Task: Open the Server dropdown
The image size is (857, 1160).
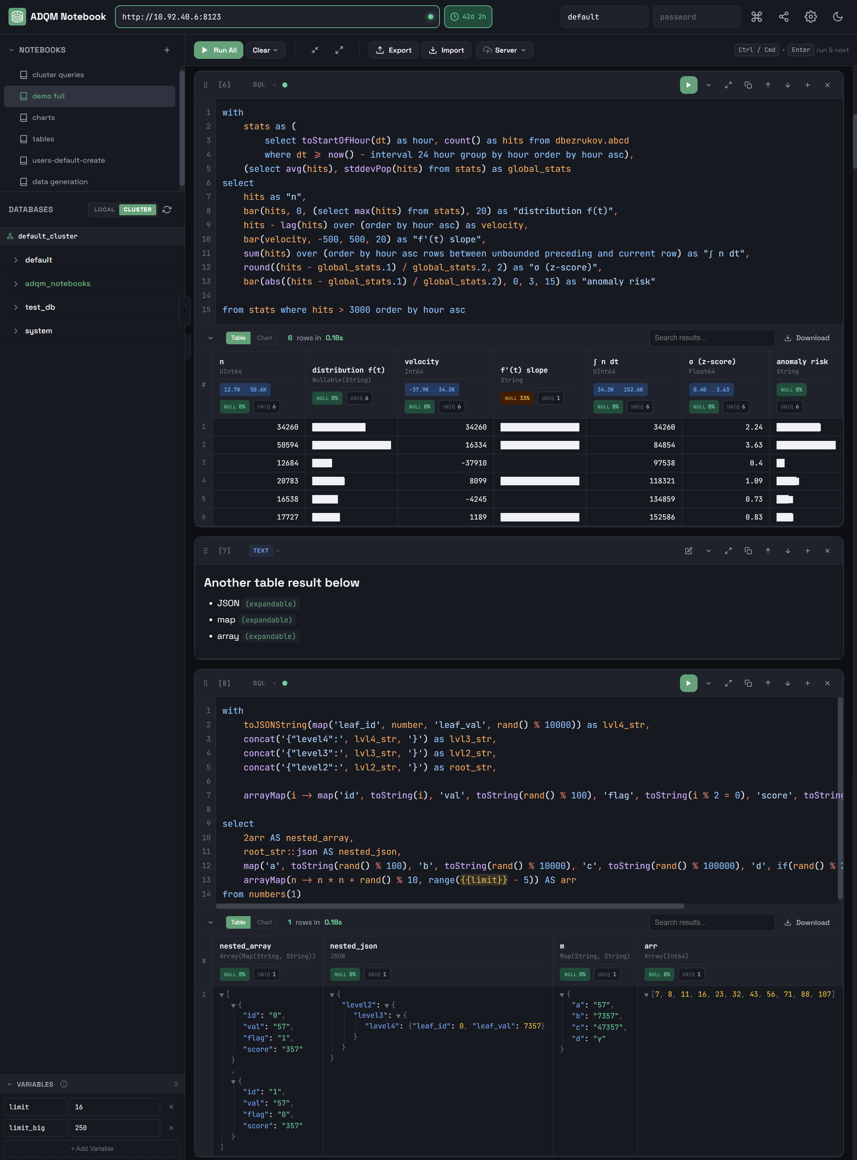Action: tap(504, 50)
